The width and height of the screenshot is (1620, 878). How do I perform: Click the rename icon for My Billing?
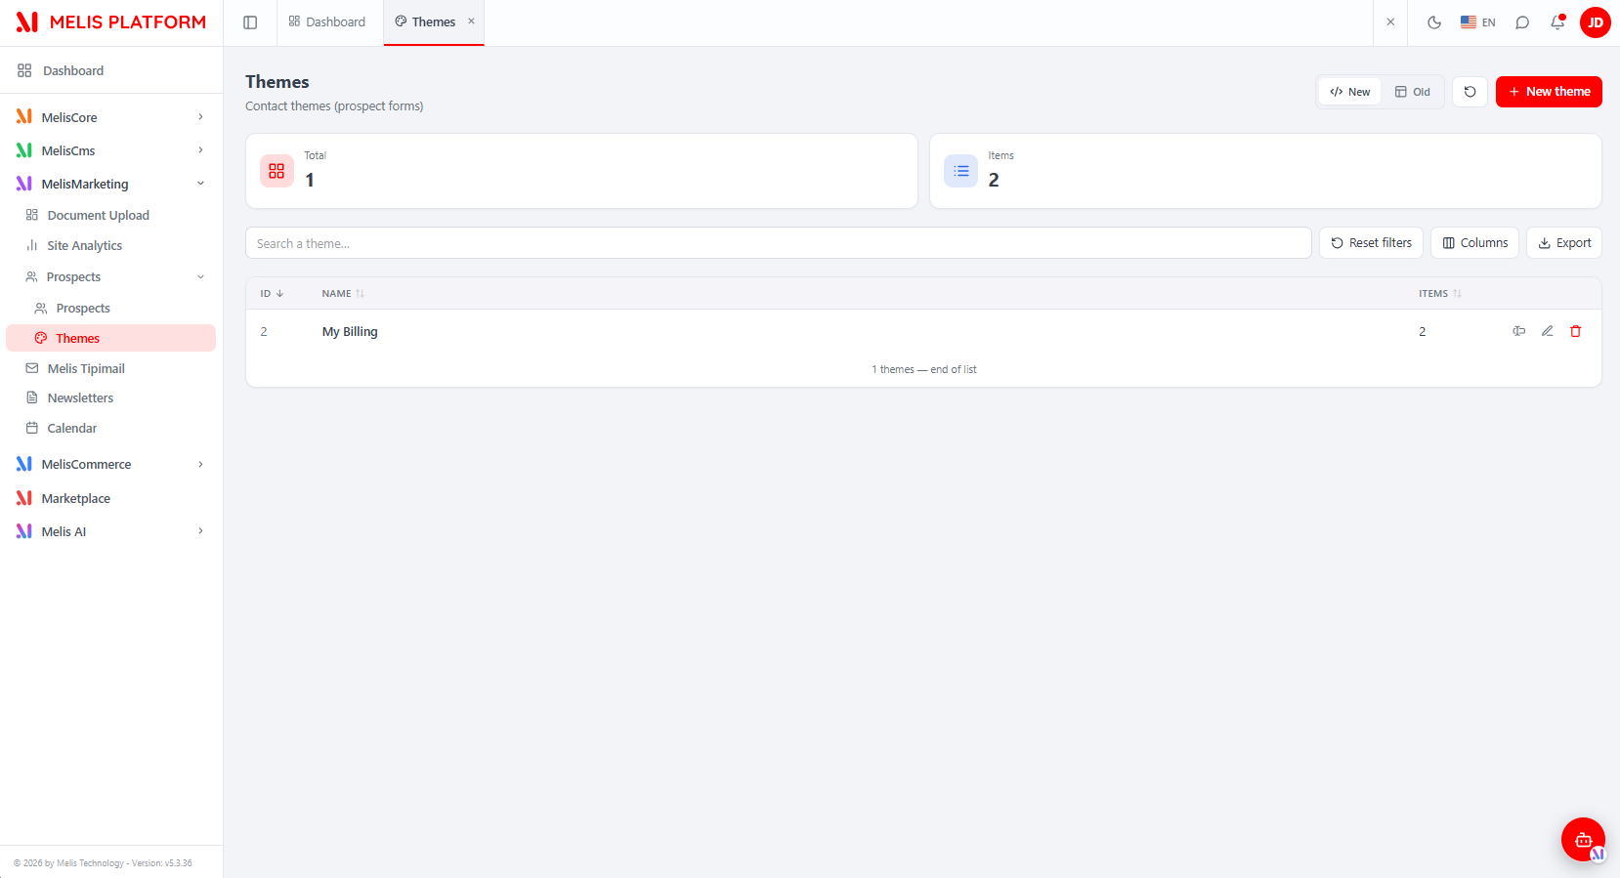click(x=1518, y=331)
